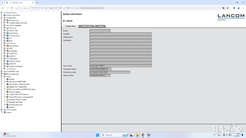Expand the HTTP Session node
The height and width of the screenshot is (138, 246).
[2, 110]
